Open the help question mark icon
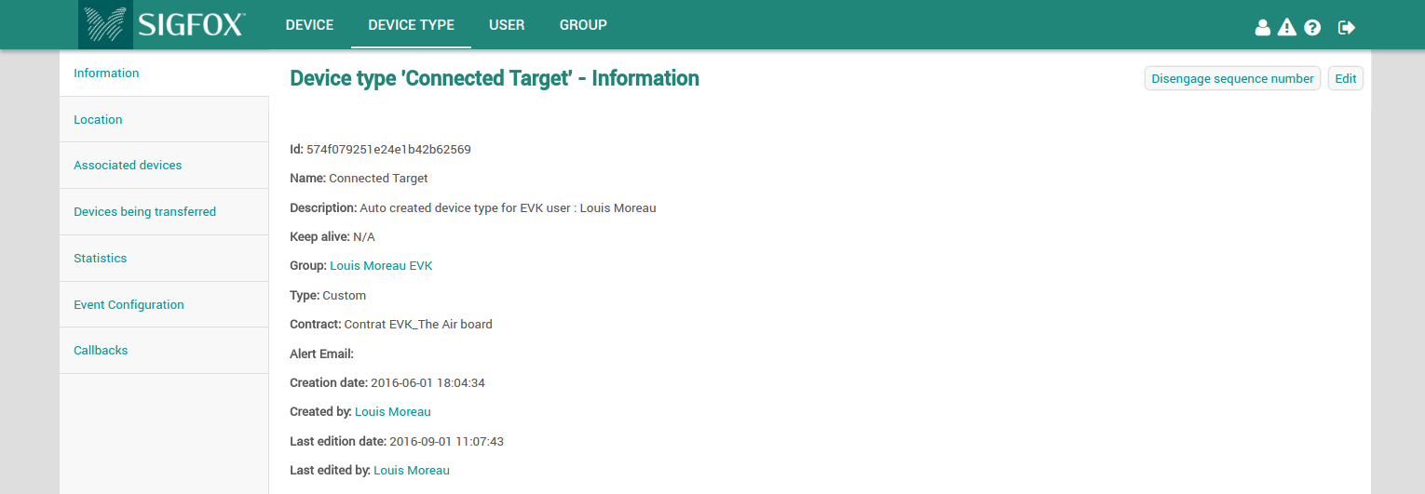 (x=1312, y=27)
